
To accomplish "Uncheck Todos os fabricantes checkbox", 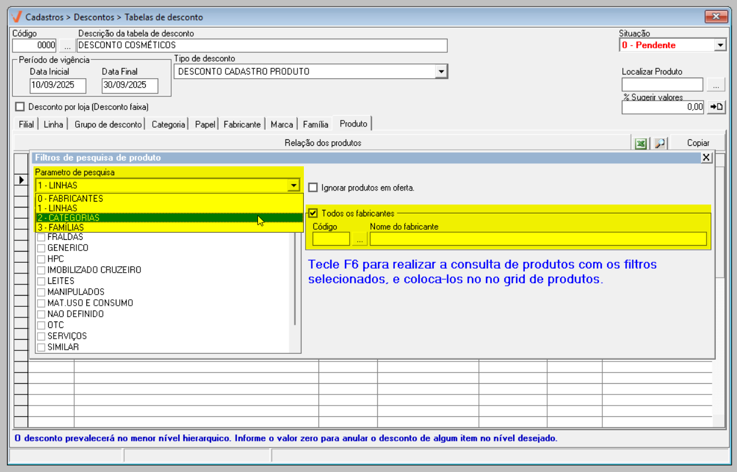I will point(313,213).
